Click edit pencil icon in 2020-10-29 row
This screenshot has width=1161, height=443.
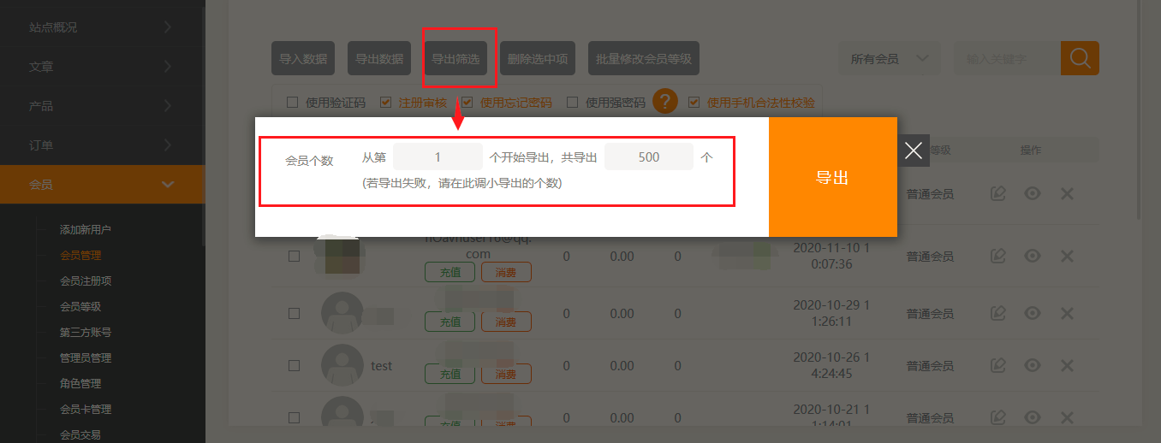[997, 314]
